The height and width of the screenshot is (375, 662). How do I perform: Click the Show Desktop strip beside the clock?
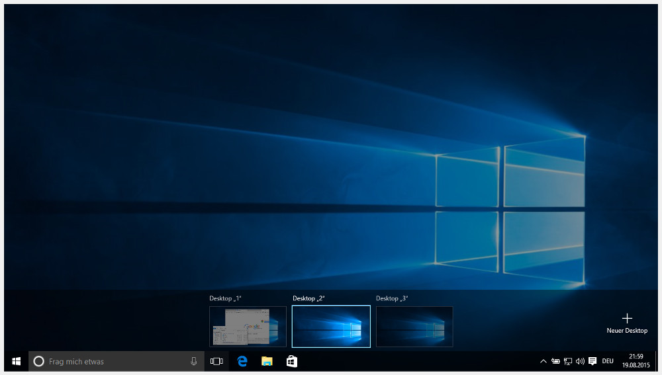coord(657,362)
